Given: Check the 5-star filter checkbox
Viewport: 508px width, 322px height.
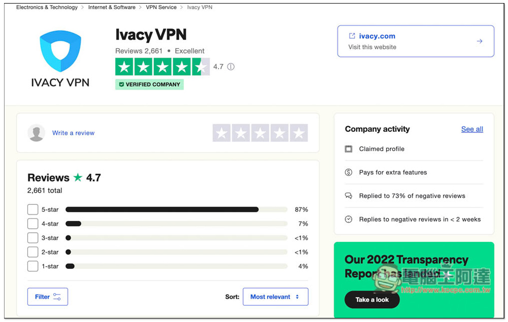Looking at the screenshot, I should click(x=33, y=209).
